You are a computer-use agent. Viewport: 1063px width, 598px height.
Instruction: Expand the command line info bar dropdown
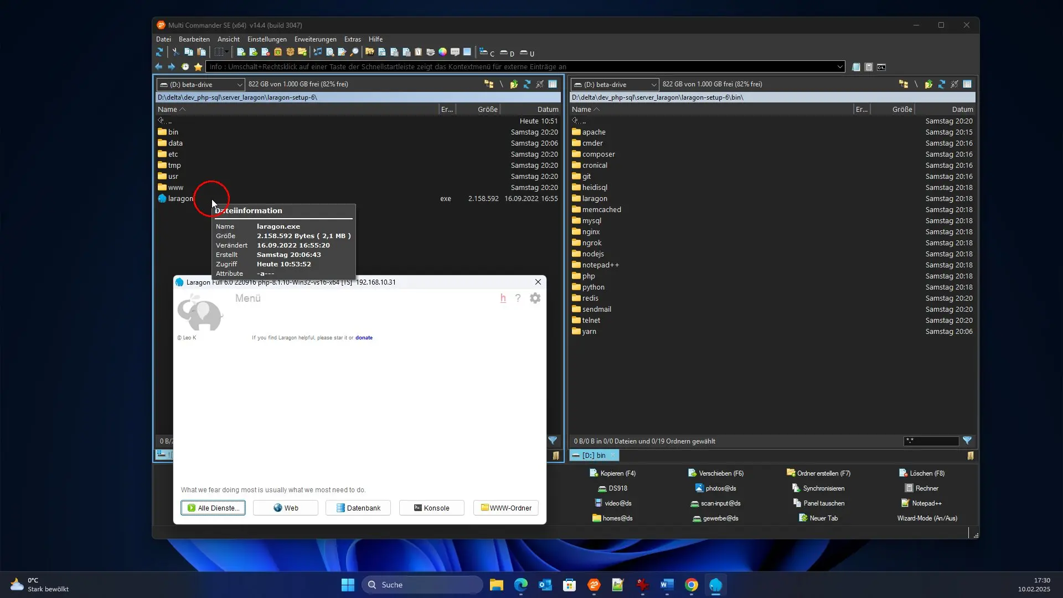[840, 67]
